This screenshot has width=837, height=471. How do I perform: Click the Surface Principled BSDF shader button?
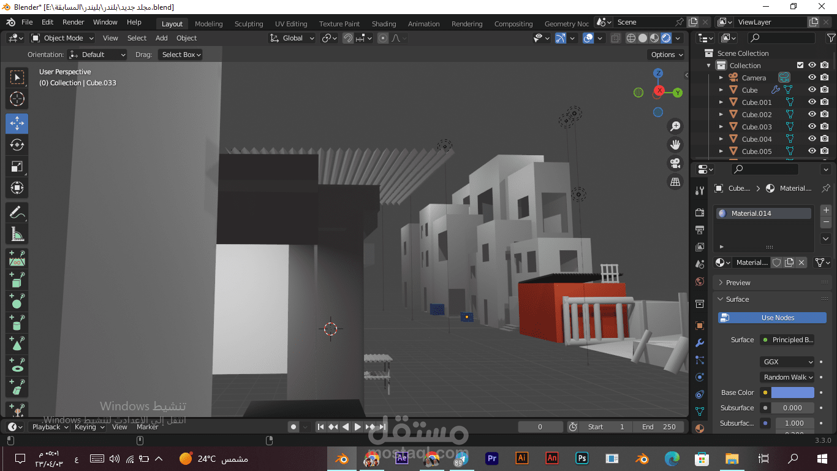coord(787,340)
